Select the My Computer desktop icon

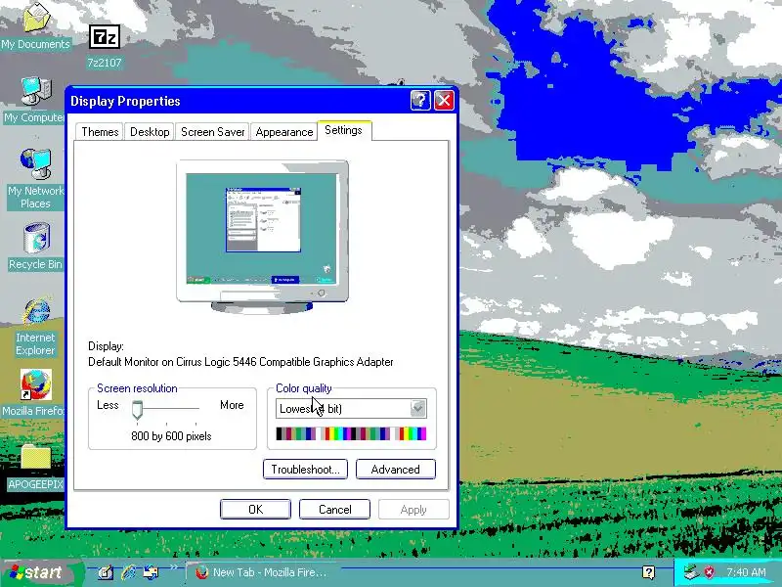[x=35, y=99]
